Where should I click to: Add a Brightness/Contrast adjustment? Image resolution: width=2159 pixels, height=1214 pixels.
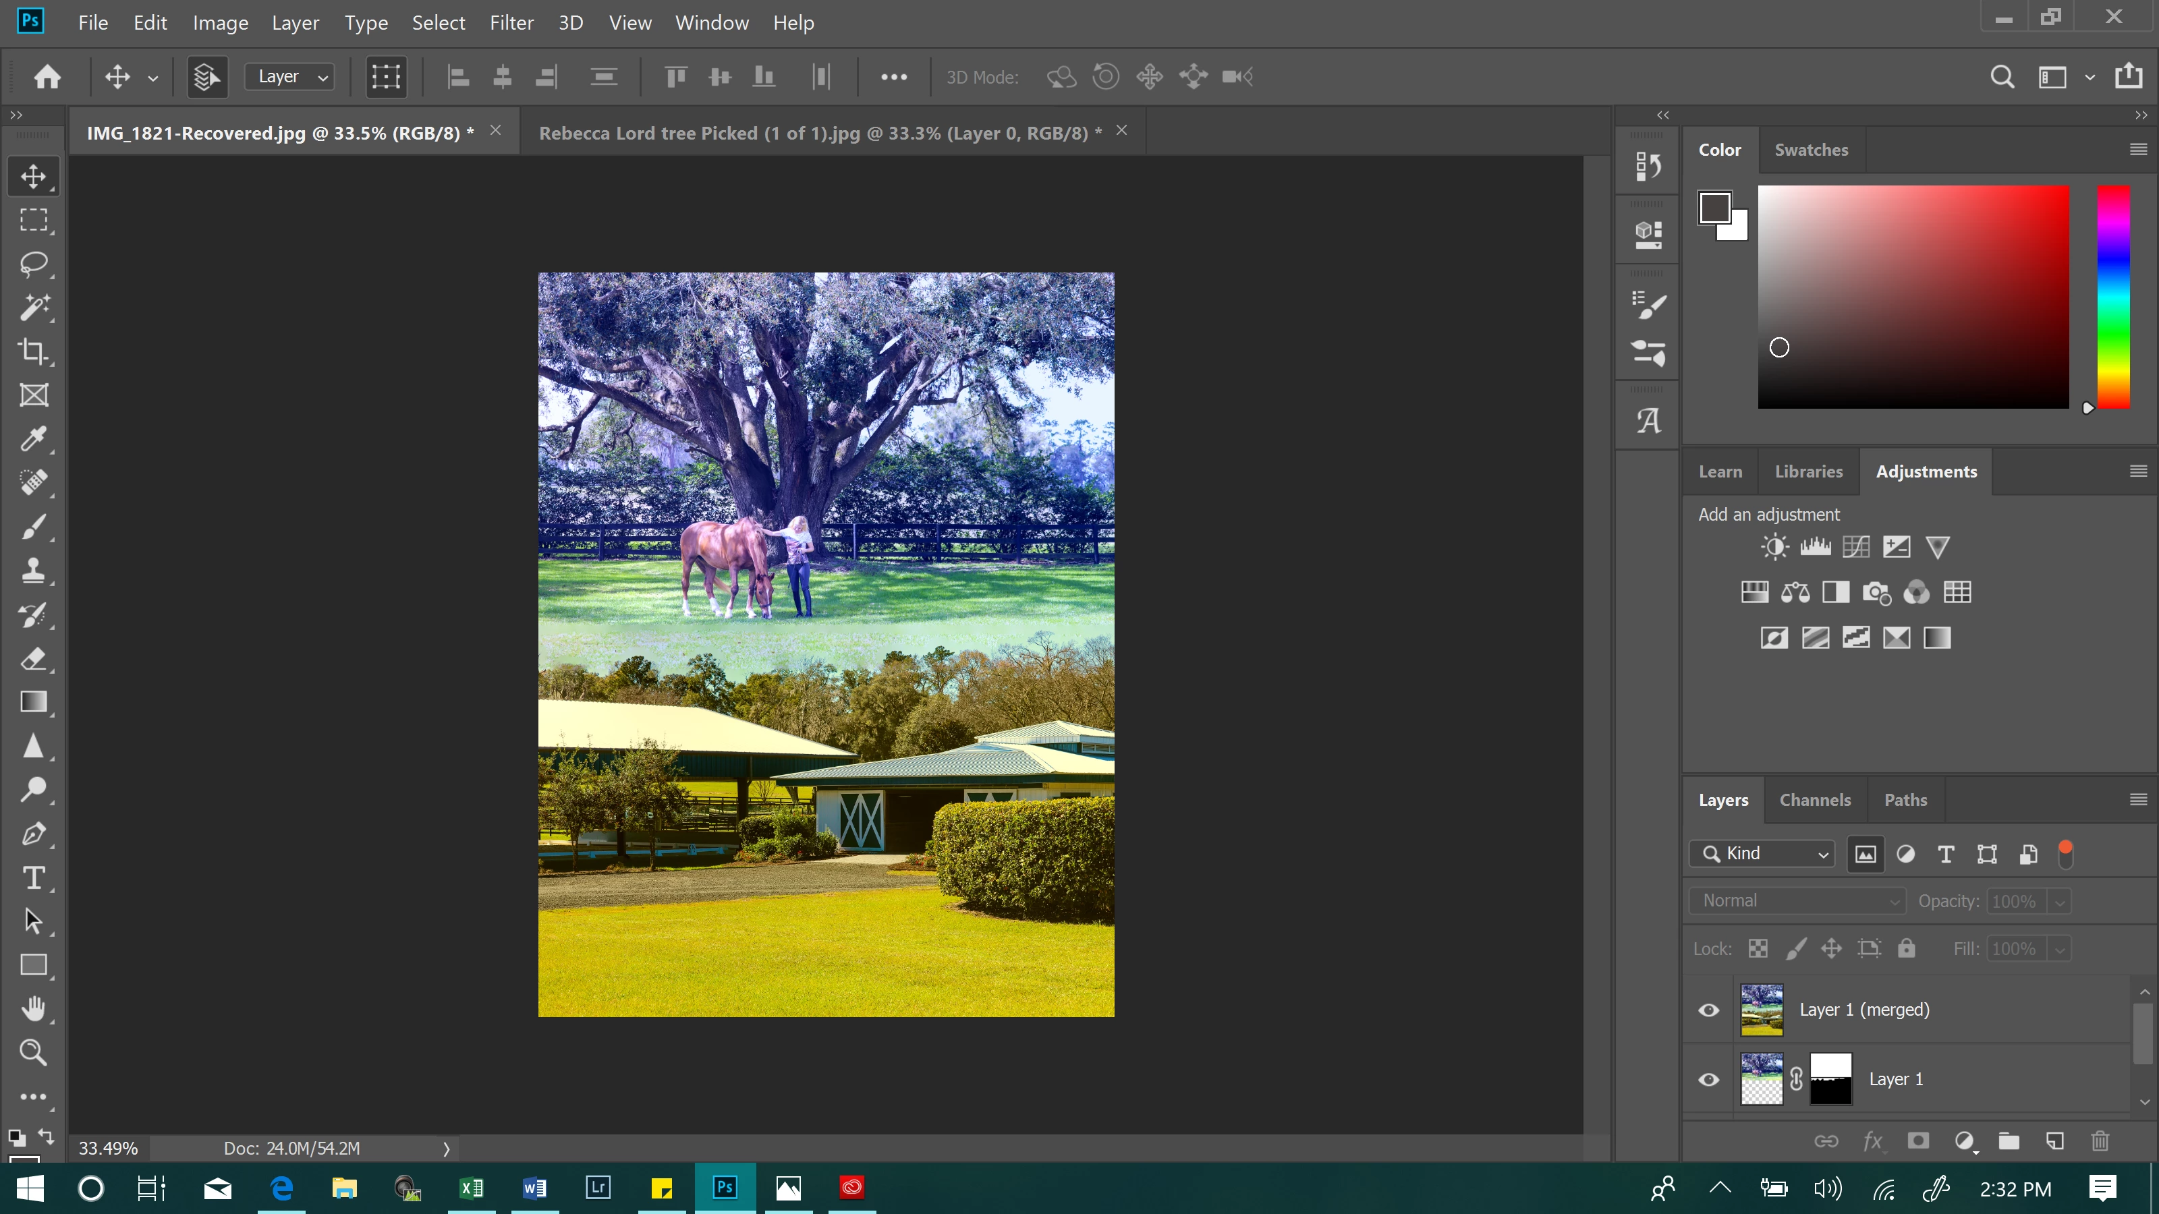coord(1774,547)
